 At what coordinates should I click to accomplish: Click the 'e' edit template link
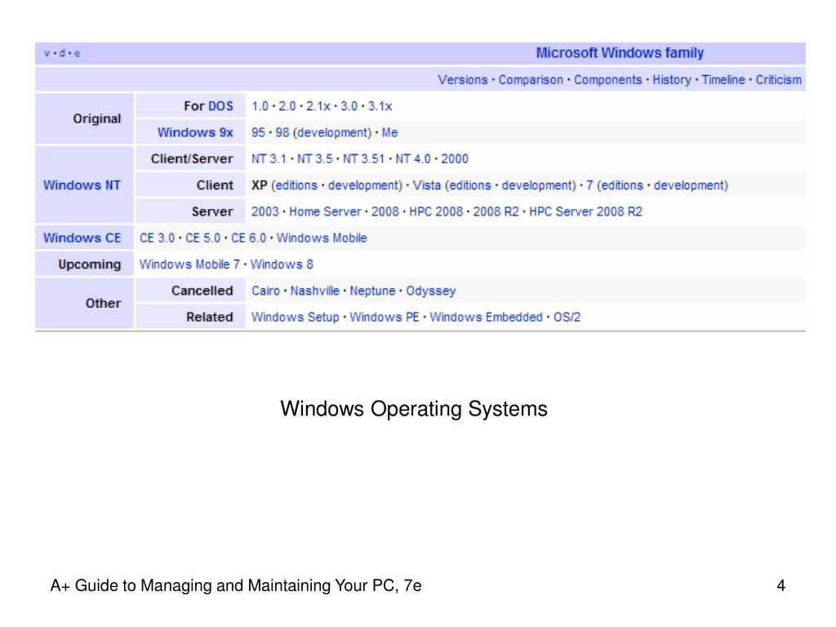pyautogui.click(x=78, y=53)
